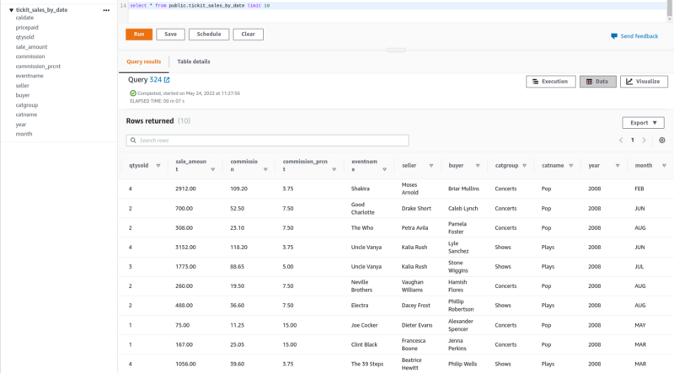Viewport: 674px width, 373px height.
Task: Sort by the buyer column arrow
Action: pos(478,165)
